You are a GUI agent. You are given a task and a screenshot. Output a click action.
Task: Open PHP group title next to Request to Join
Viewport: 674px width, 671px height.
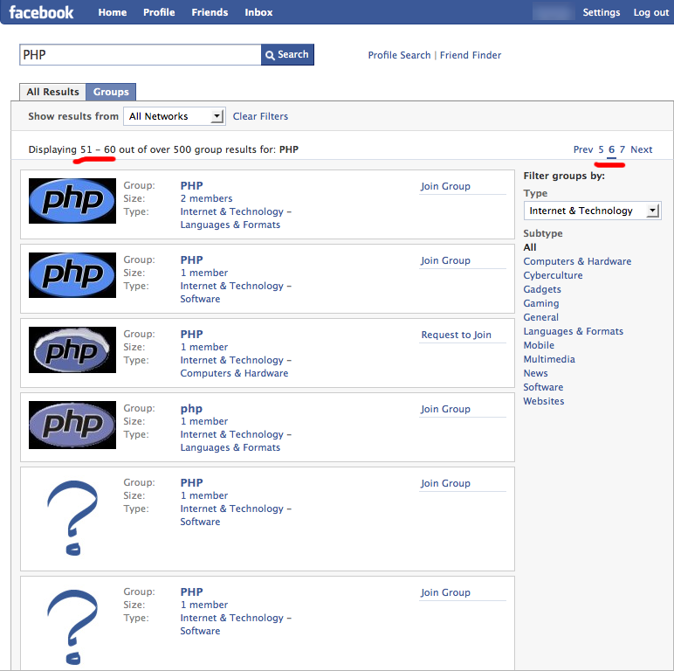(x=191, y=335)
